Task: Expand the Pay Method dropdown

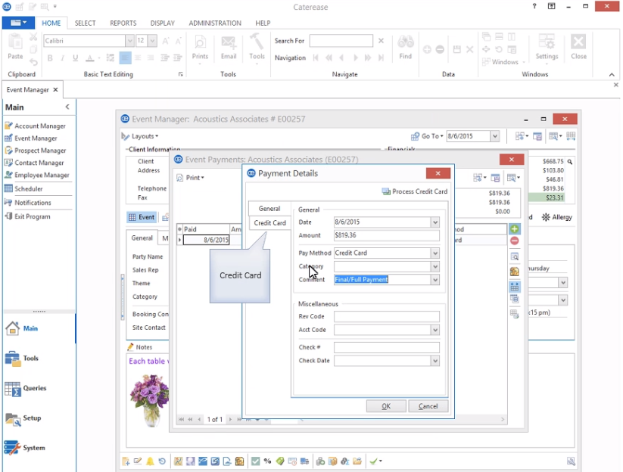Action: (x=435, y=253)
